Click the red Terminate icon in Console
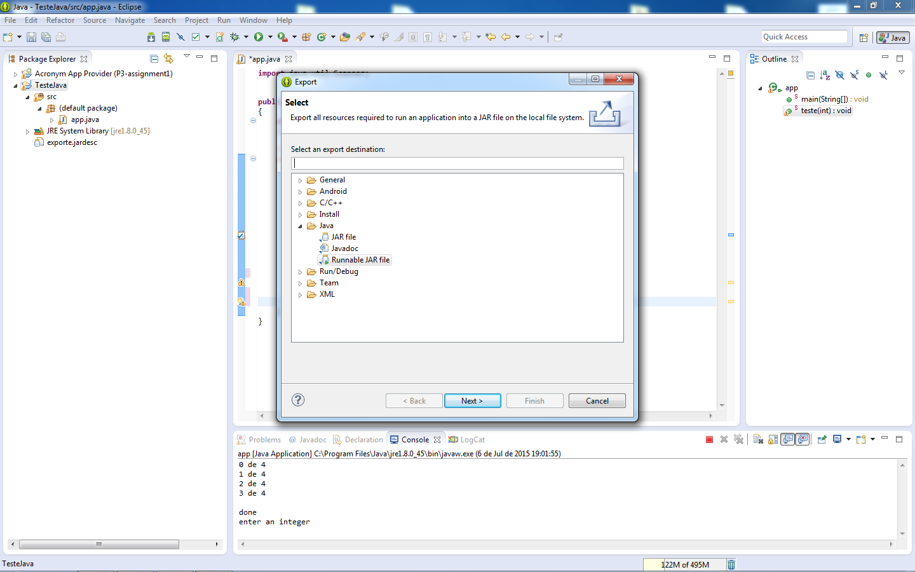The width and height of the screenshot is (915, 572). pyautogui.click(x=710, y=439)
